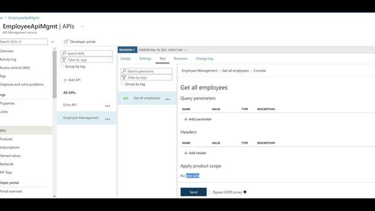Click the funnel icon in operations filter
375x211 pixels.
coord(124,77)
